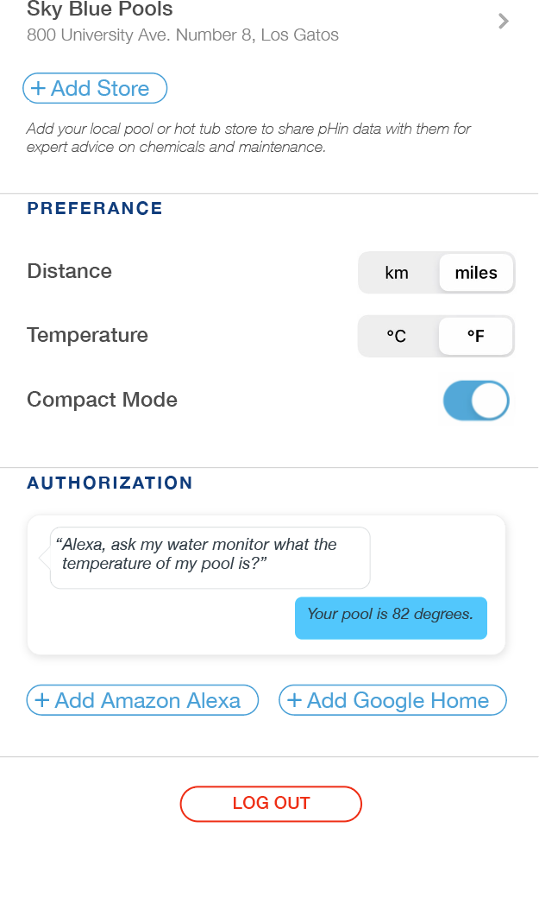The image size is (539, 897).
Task: Switch temperature unit to °C
Action: [x=397, y=337]
